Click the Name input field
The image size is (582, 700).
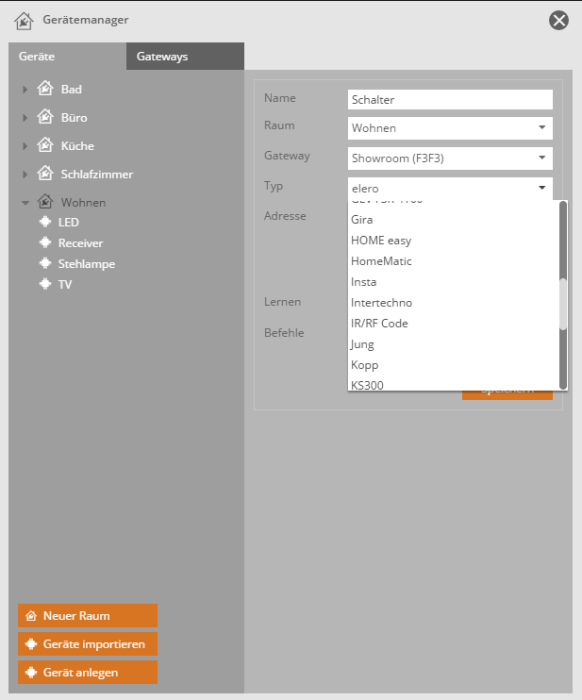pyautogui.click(x=449, y=99)
